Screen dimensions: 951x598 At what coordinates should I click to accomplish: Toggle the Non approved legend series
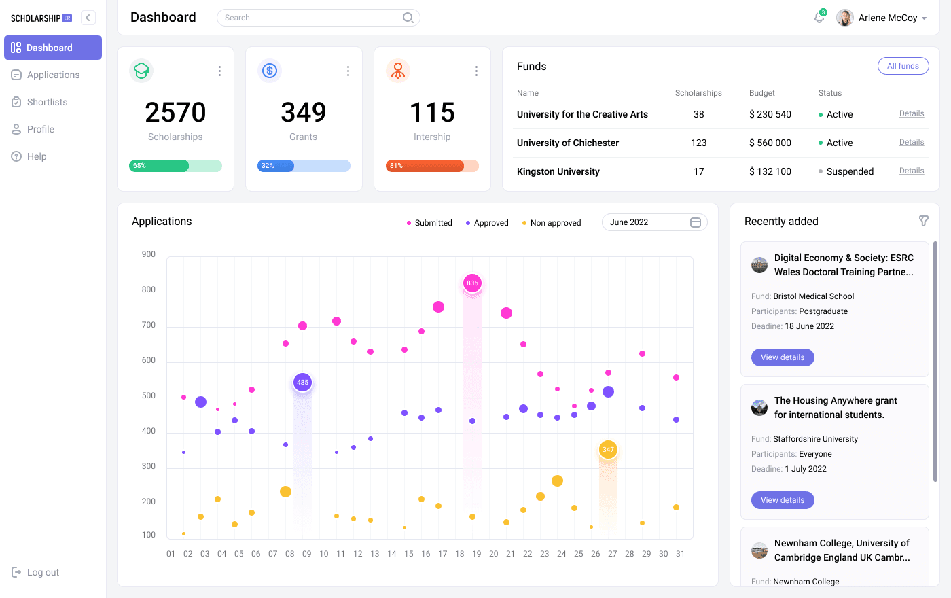(551, 223)
